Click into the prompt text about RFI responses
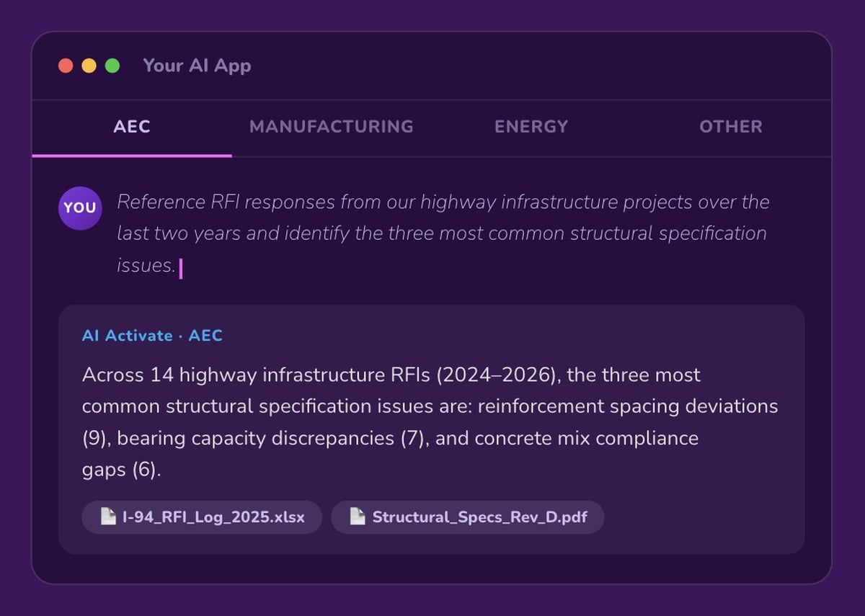This screenshot has height=616, width=865. [x=443, y=233]
